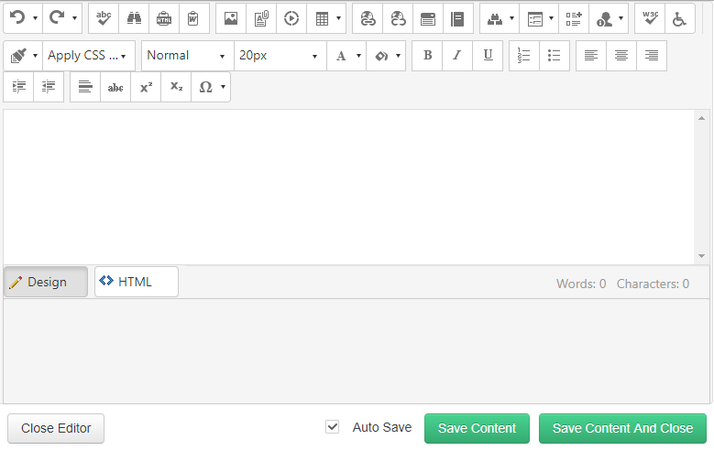
Task: Insert a numbered list
Action: (524, 55)
